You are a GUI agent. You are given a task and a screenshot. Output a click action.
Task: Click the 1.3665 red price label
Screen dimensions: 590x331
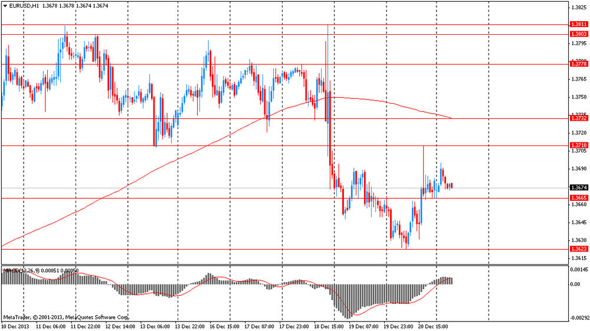[x=579, y=198]
